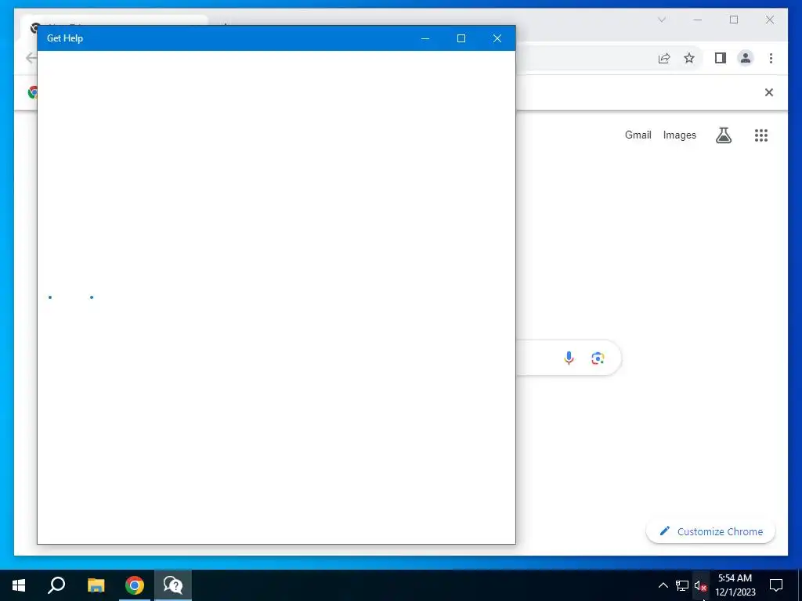The image size is (802, 601).
Task: Open the network status tray icon
Action: 682,585
